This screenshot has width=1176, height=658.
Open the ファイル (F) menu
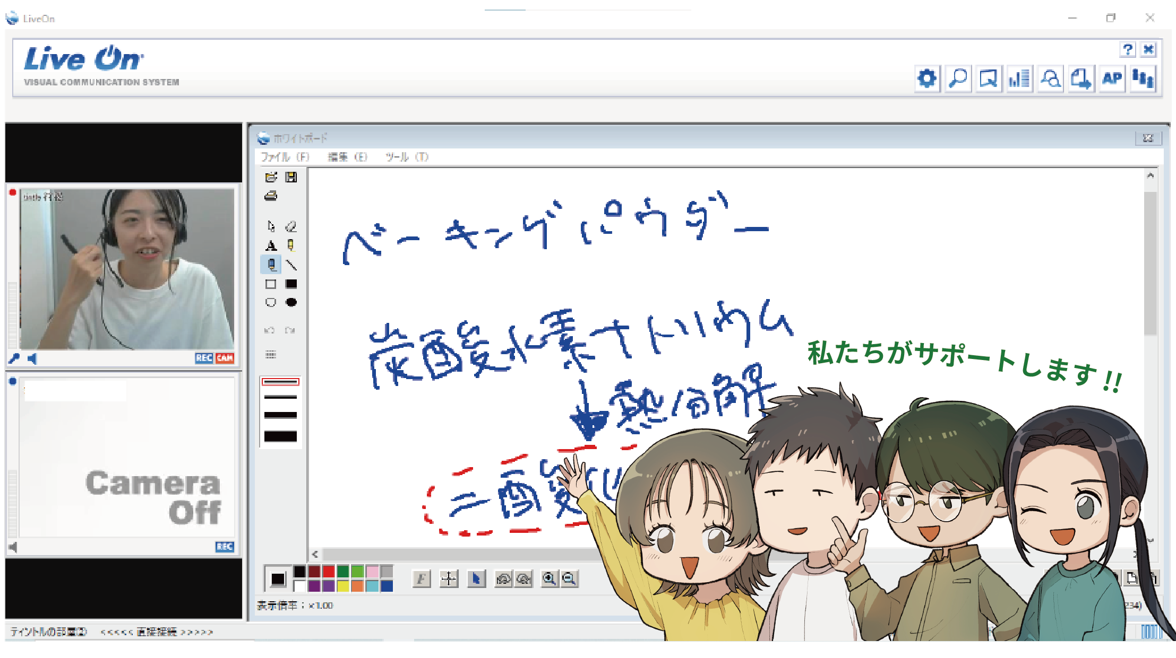pyautogui.click(x=285, y=157)
